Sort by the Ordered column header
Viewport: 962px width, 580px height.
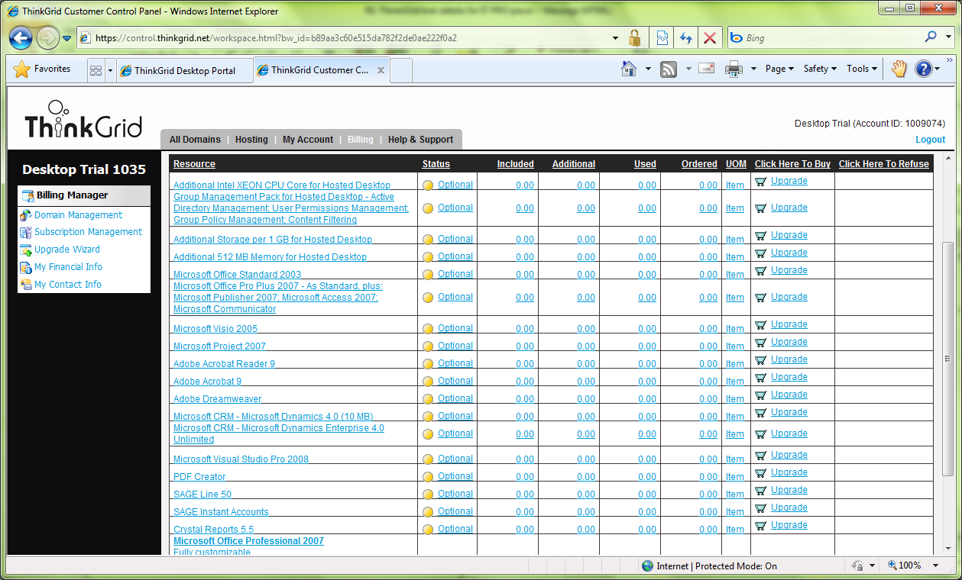699,164
